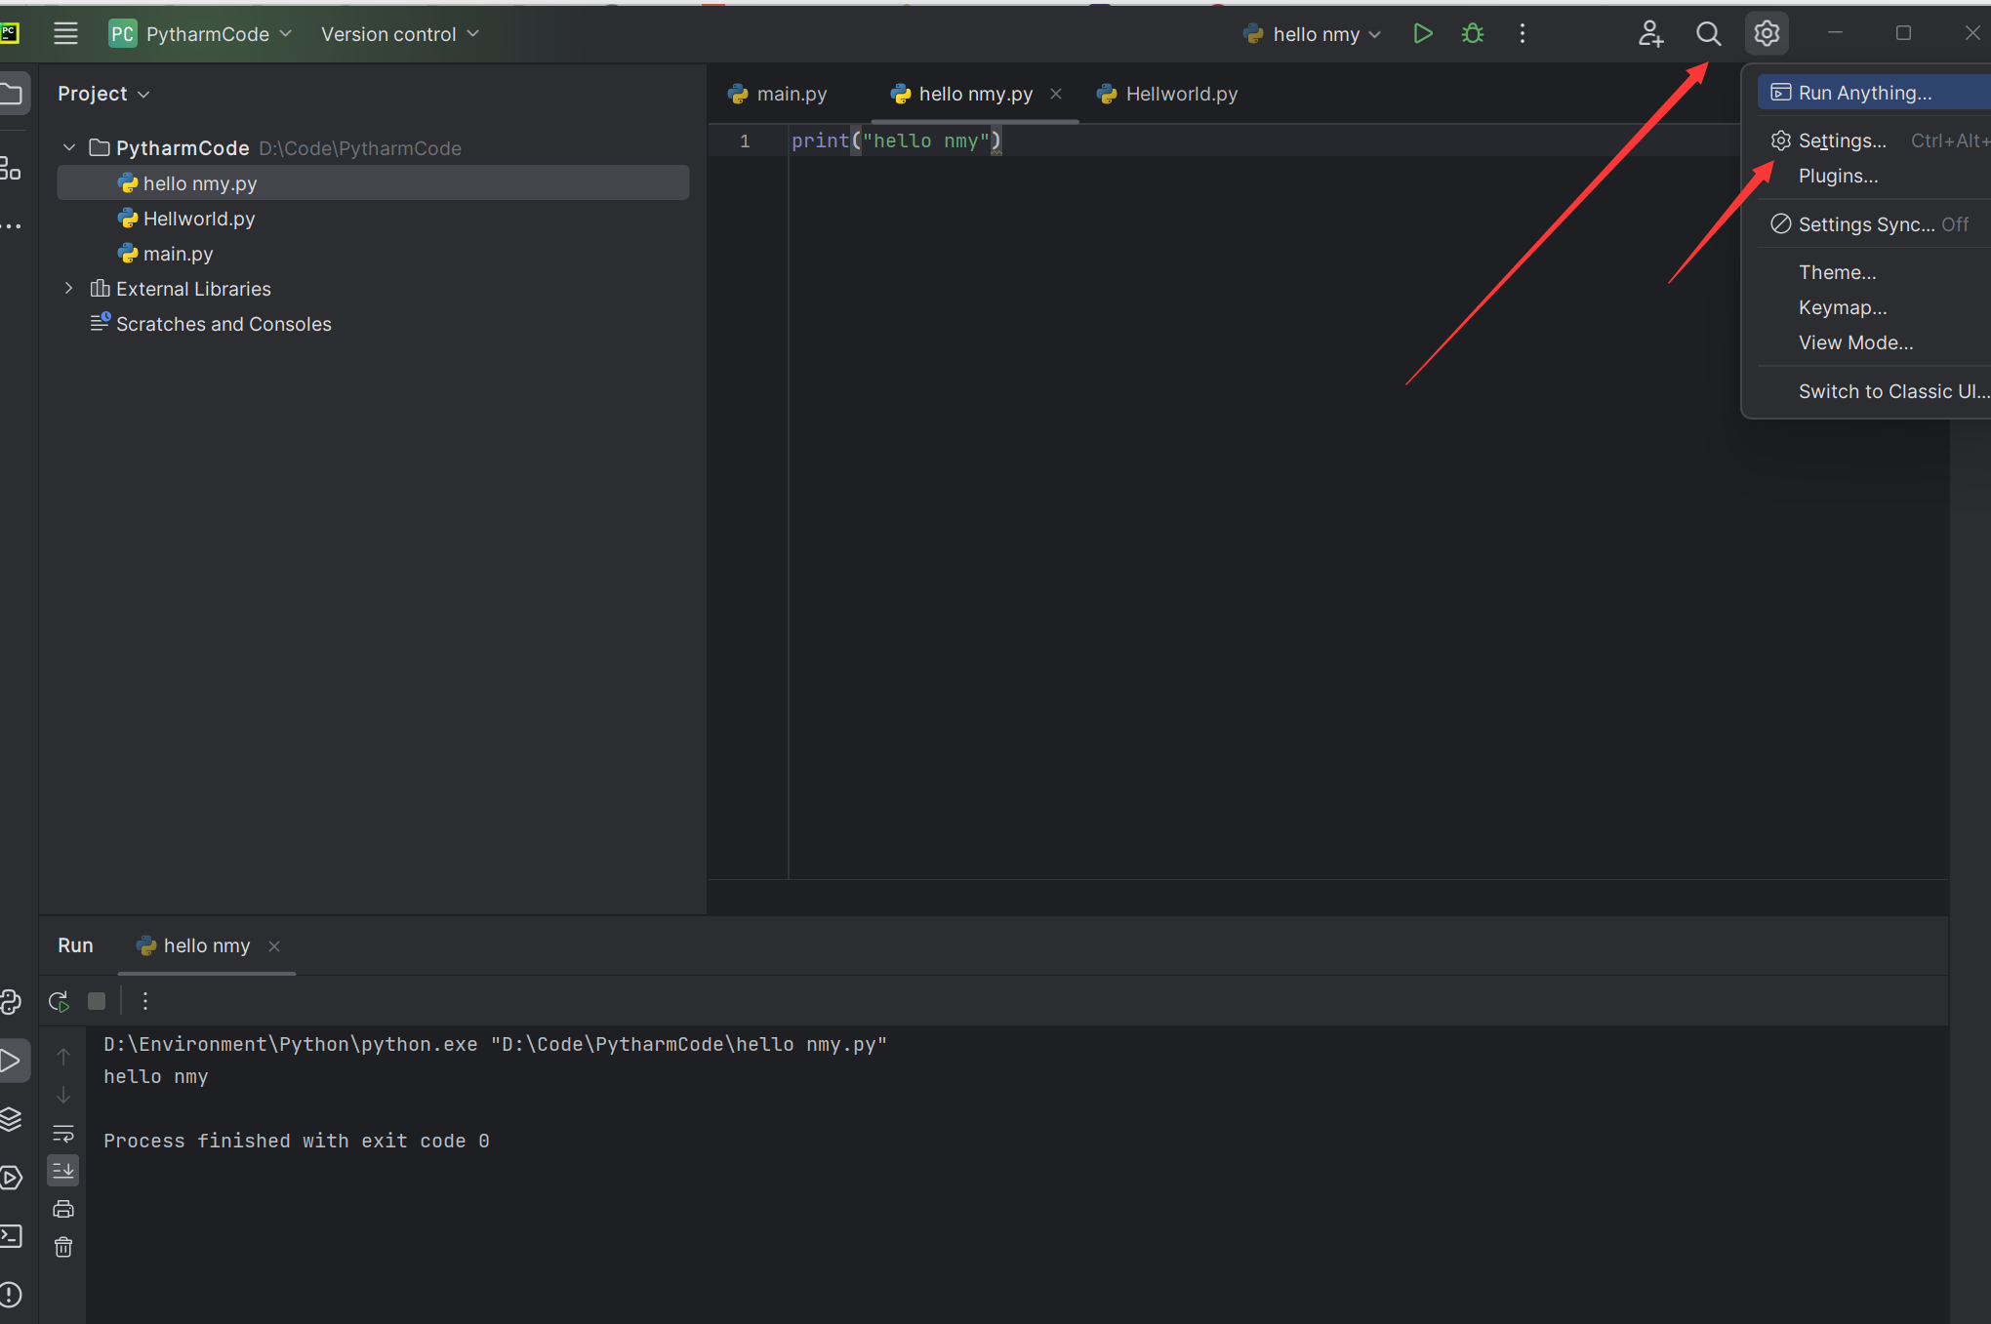Print the console output
Screen dimensions: 1991x1324
(63, 1209)
